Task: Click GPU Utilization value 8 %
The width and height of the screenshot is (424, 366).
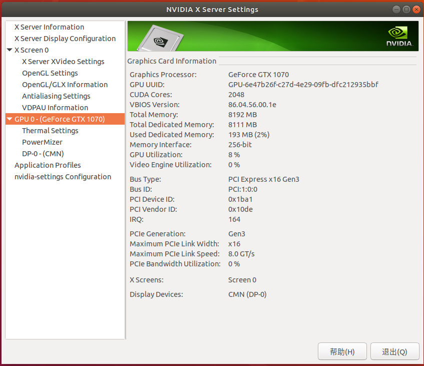Action: click(234, 155)
